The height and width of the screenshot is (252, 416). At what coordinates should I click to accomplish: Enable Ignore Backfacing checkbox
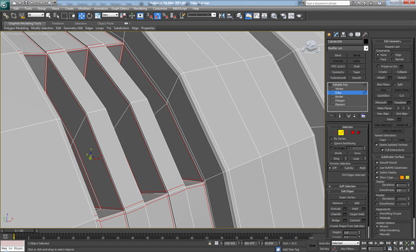(331, 143)
